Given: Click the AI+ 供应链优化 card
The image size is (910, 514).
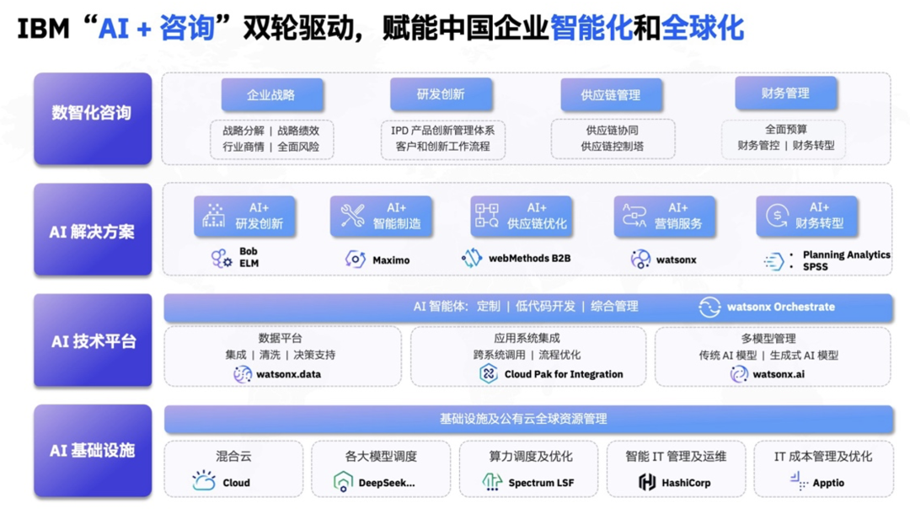Looking at the screenshot, I should [x=522, y=216].
